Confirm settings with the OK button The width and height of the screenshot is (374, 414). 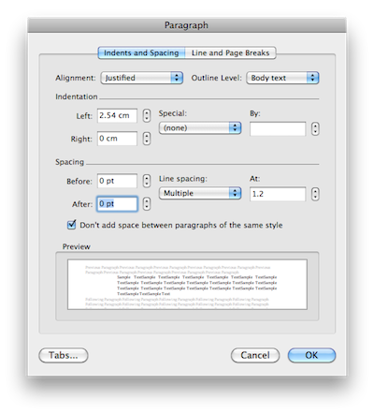(x=311, y=355)
